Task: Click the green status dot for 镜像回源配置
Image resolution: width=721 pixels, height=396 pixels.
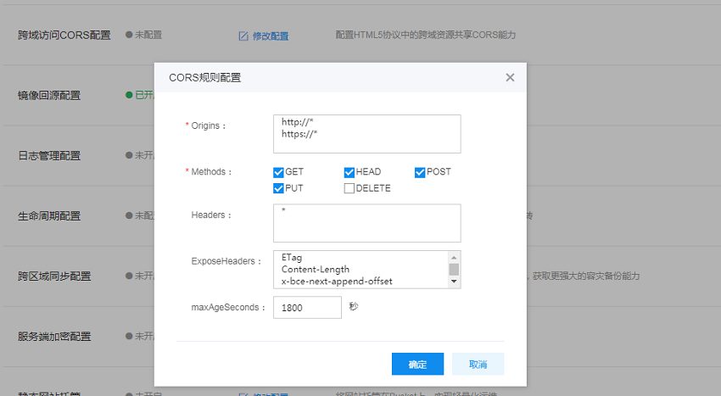Action: (x=129, y=95)
